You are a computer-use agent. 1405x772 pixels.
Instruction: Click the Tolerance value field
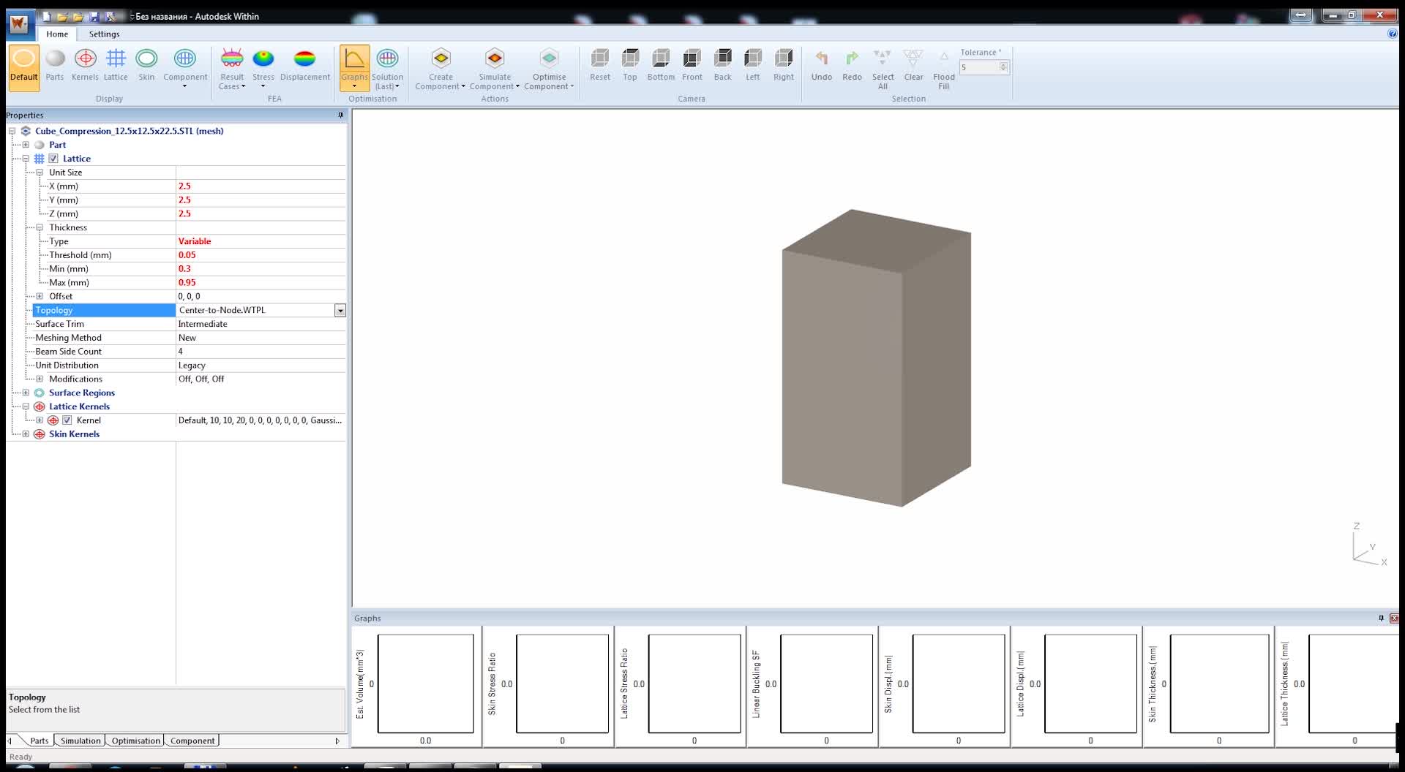978,67
